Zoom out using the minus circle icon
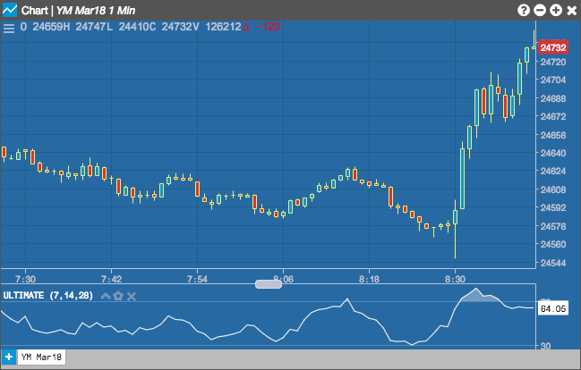 tap(540, 11)
